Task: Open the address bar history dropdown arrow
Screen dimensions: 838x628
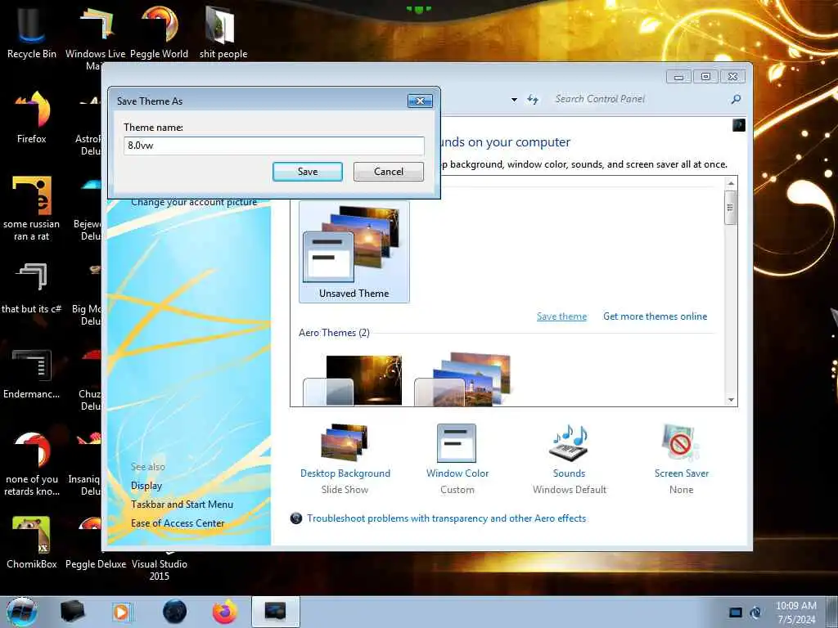Action: coord(514,99)
